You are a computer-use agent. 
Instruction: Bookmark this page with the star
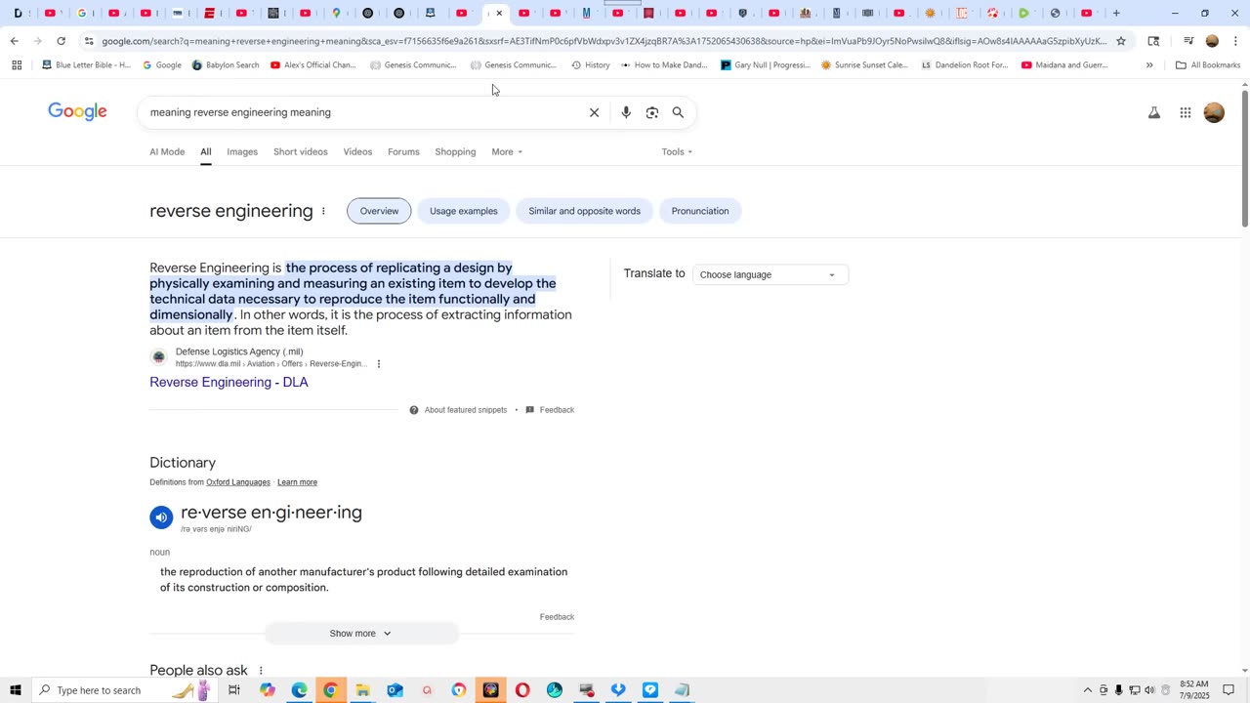pos(1121,41)
